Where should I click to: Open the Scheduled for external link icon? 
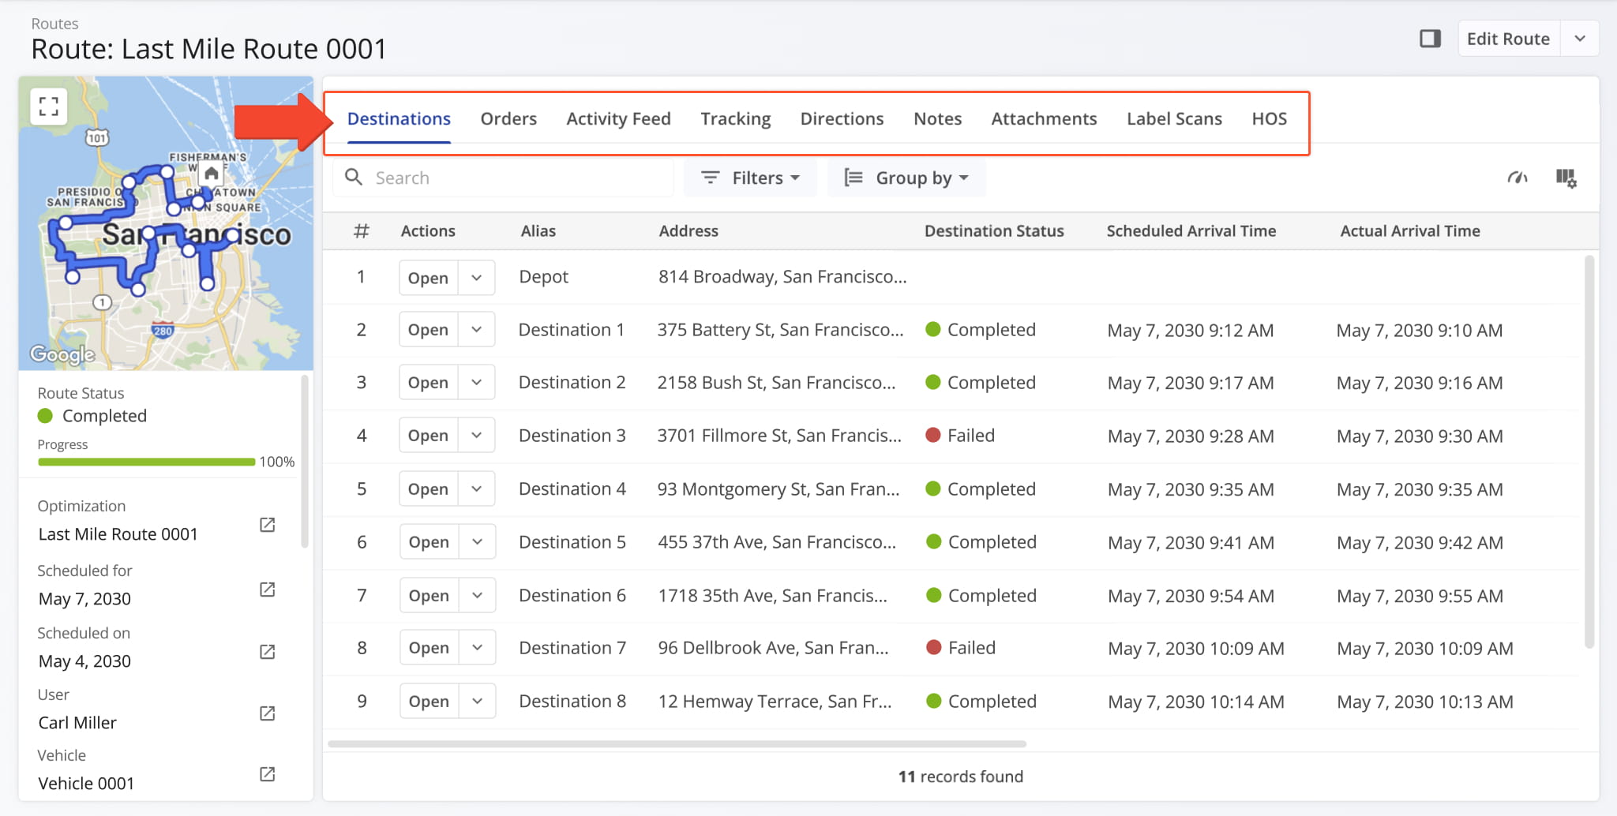(x=268, y=590)
